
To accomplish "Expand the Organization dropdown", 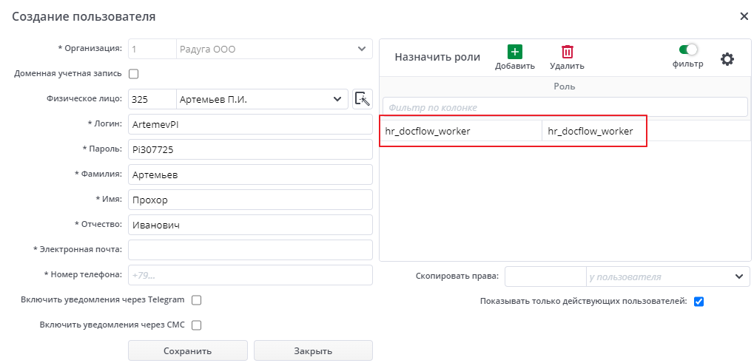I will [362, 50].
